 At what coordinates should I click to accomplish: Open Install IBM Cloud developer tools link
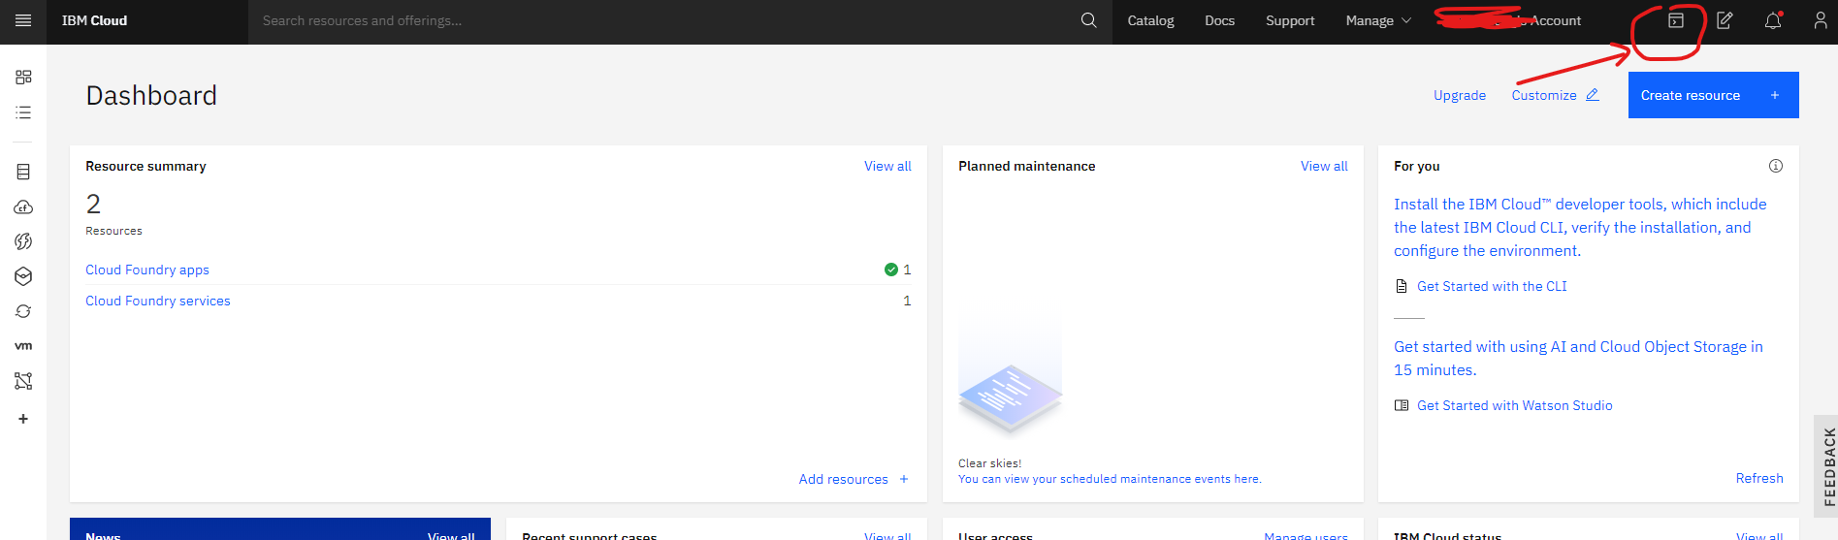point(1580,227)
